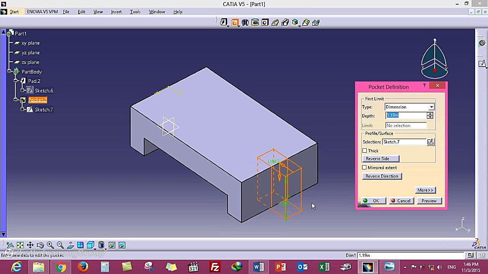Expand the Sketch.7 tree node
This screenshot has height=274, width=488.
tap(22, 110)
